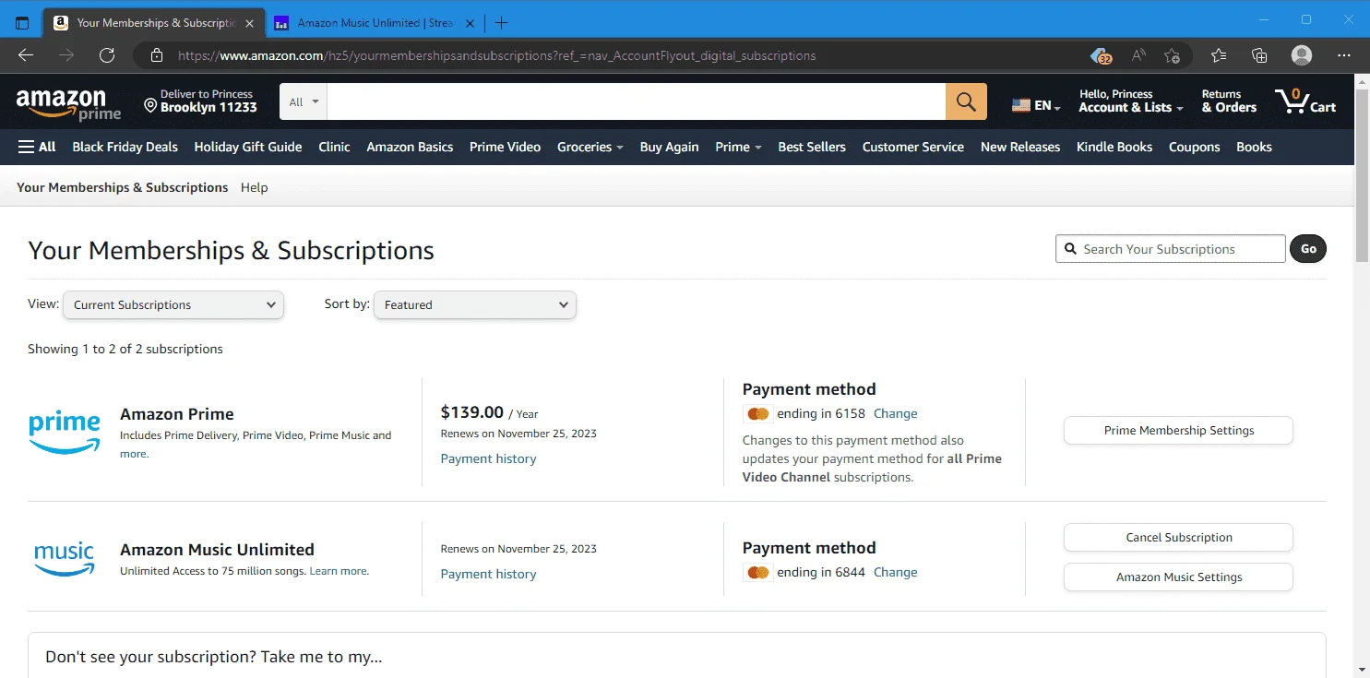The height and width of the screenshot is (678, 1370).
Task: Add page to favorites star icon
Action: tap(1172, 55)
